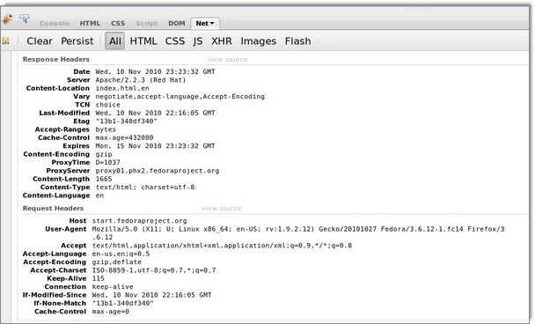
Task: Show only XHR requests
Action: [222, 41]
